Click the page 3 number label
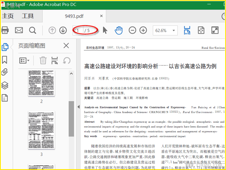Image resolution: width=226 pixels, height=170 pixels. pos(42,154)
